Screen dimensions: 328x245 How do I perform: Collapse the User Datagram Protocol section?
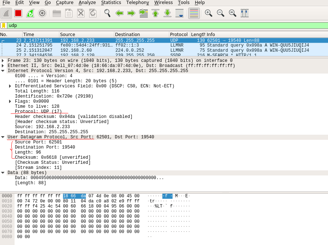tap(3, 137)
